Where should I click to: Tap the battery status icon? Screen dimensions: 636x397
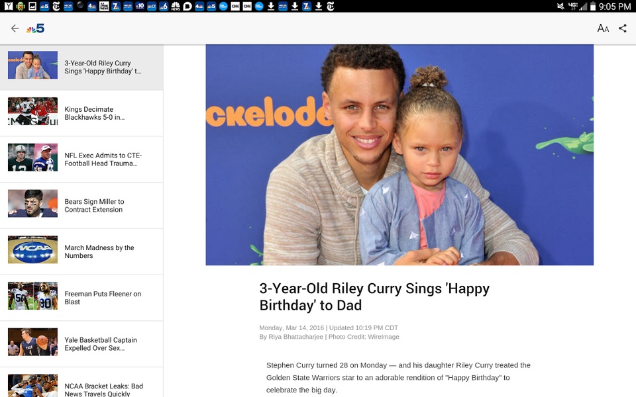coord(592,6)
